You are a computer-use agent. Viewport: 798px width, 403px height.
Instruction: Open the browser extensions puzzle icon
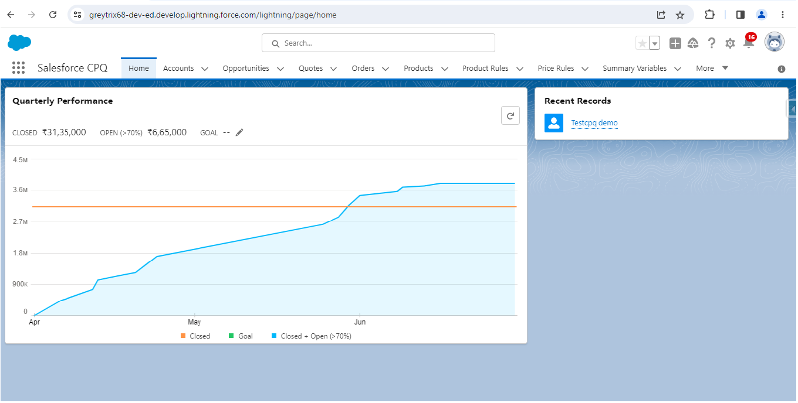(709, 15)
